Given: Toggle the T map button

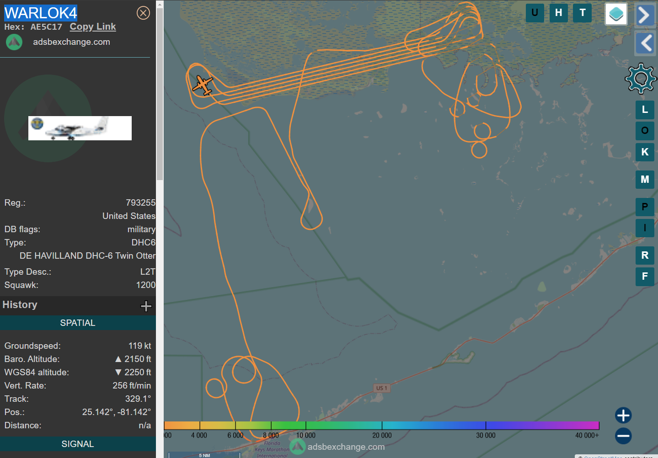Looking at the screenshot, I should coord(583,13).
